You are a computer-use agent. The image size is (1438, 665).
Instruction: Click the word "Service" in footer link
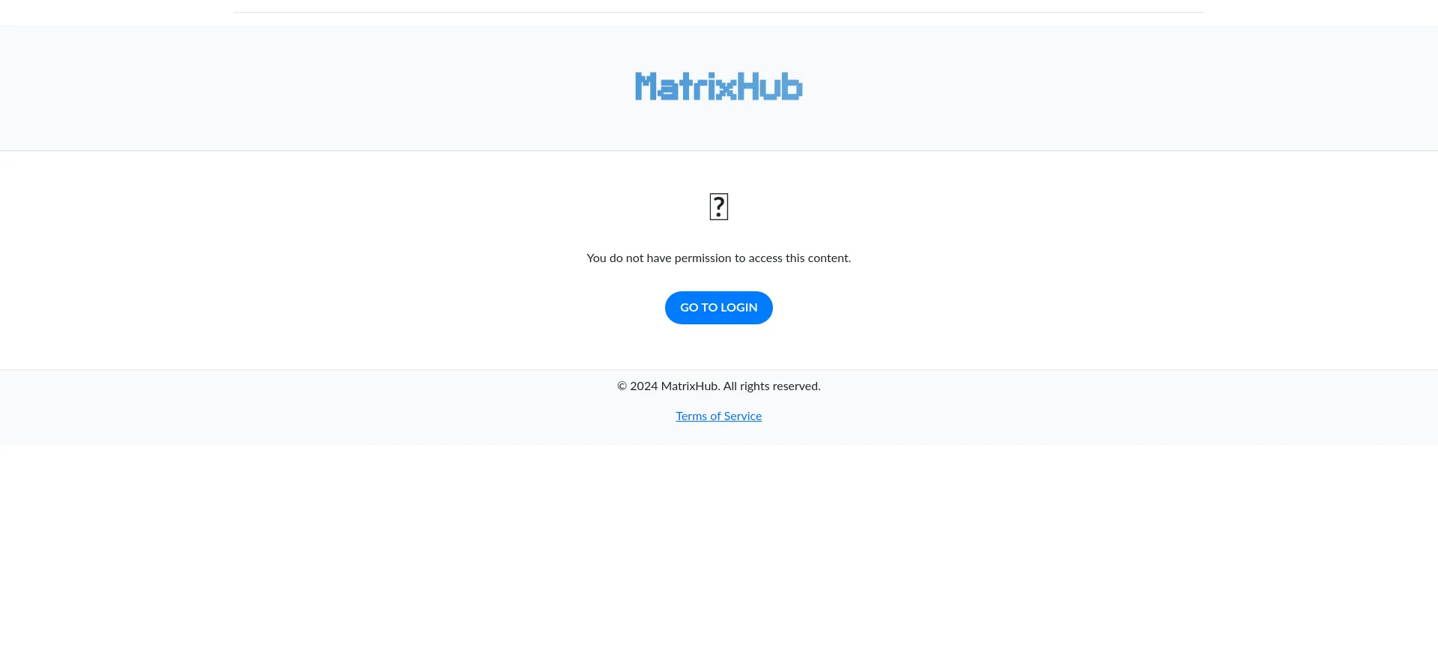pyautogui.click(x=743, y=416)
